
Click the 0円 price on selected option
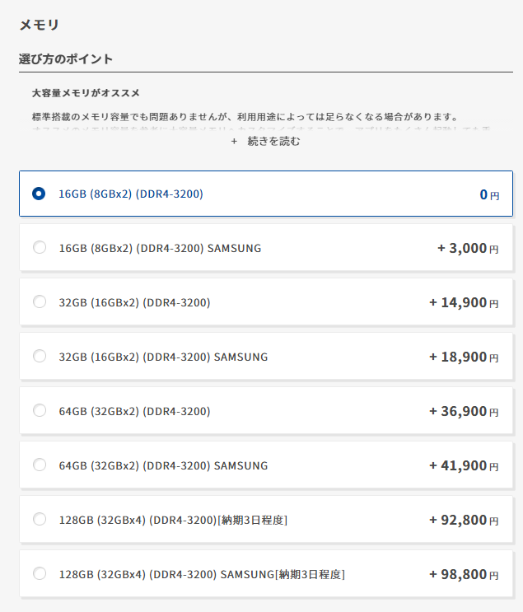[489, 195]
